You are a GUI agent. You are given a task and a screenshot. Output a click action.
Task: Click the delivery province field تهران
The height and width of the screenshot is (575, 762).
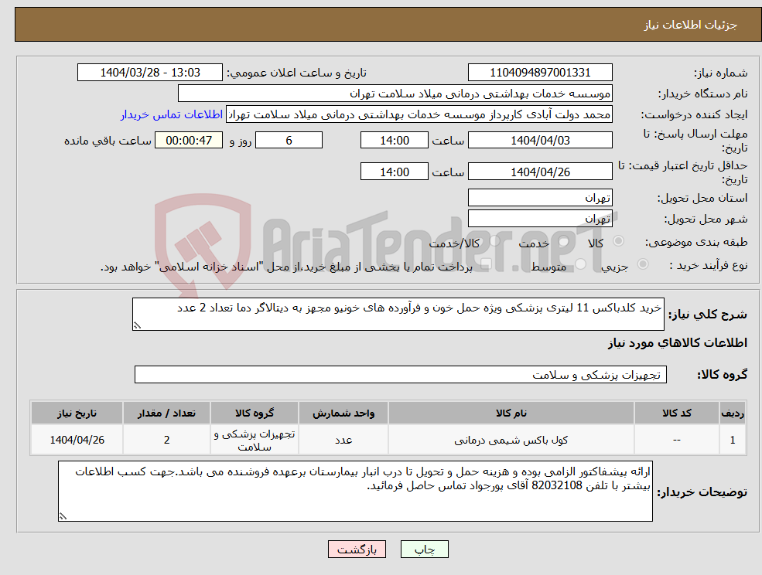pyautogui.click(x=540, y=198)
